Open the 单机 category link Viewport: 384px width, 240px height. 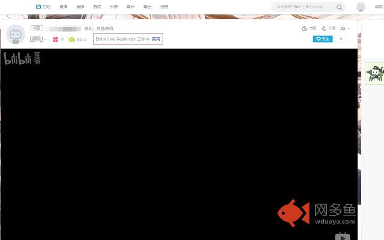[x=88, y=28]
